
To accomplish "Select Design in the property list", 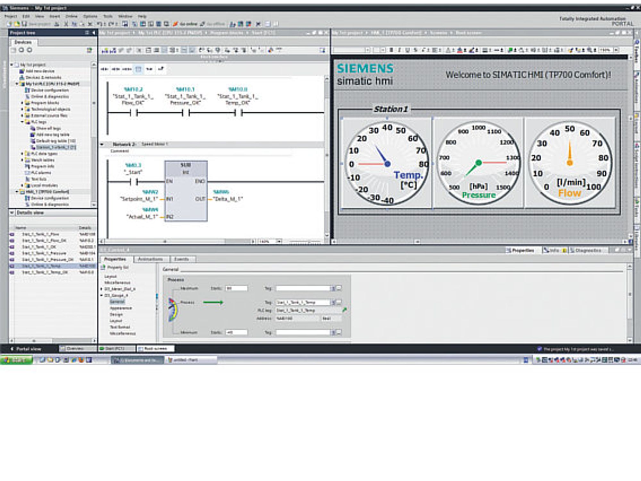I will [x=116, y=314].
